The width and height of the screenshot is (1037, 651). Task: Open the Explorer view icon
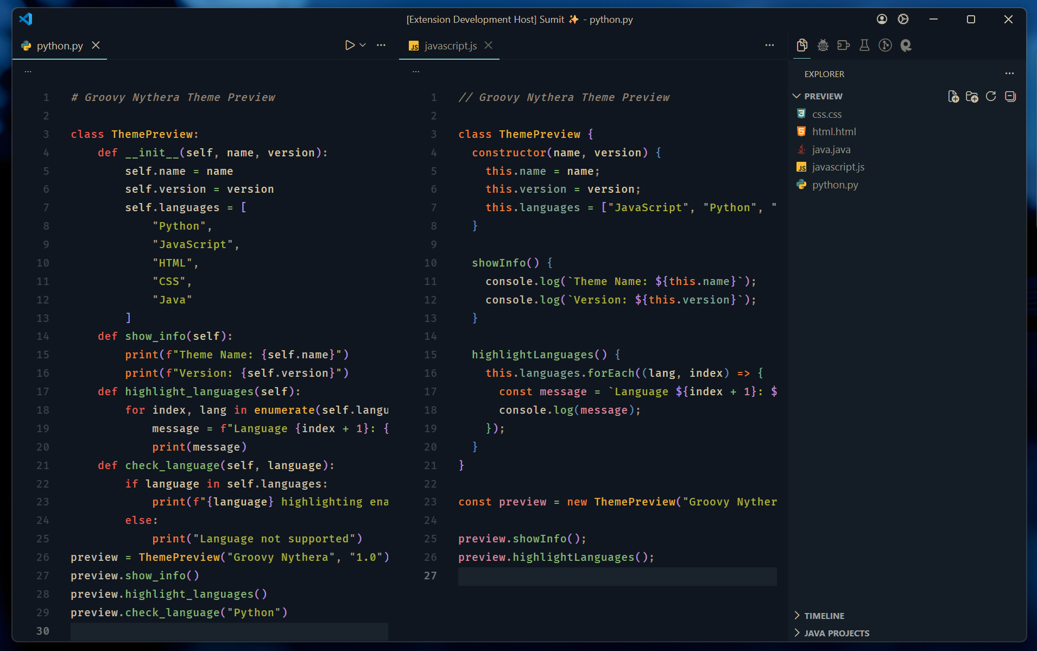[802, 46]
